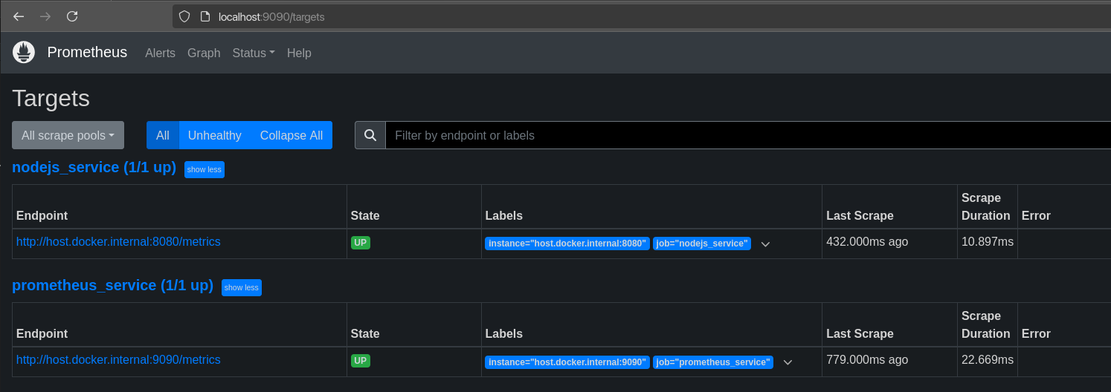Viewport: 1111px width, 392px height.
Task: Click the browser back arrow
Action: point(19,16)
